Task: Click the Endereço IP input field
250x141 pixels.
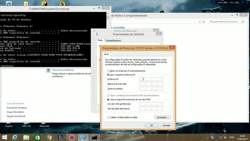Action: pos(151,79)
